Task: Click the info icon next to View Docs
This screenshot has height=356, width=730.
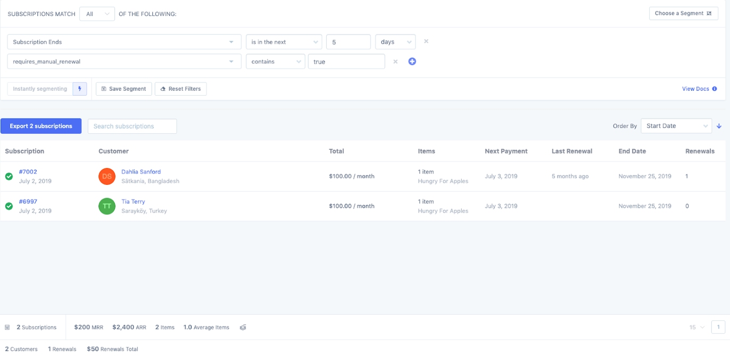Action: point(714,89)
